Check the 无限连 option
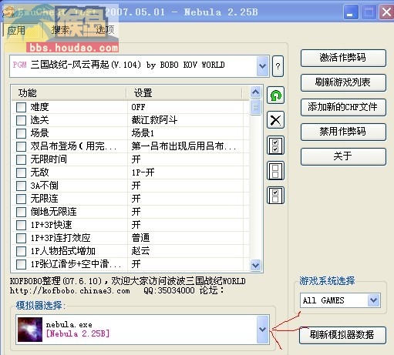394x355 pixels. (21, 199)
